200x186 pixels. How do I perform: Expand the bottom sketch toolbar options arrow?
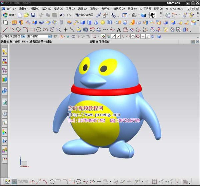pyautogui.click(x=190, y=183)
